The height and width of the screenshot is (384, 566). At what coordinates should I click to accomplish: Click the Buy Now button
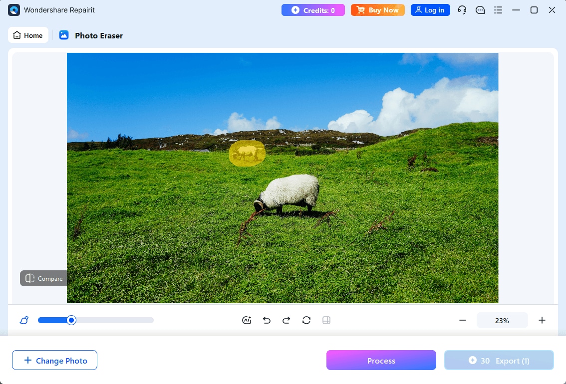tap(377, 10)
